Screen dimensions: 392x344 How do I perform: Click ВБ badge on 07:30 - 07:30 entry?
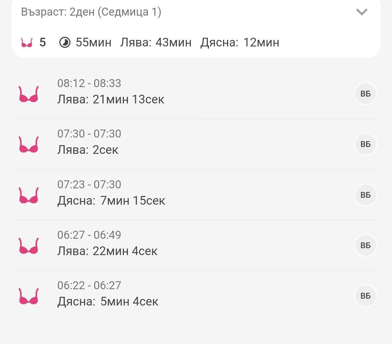365,144
